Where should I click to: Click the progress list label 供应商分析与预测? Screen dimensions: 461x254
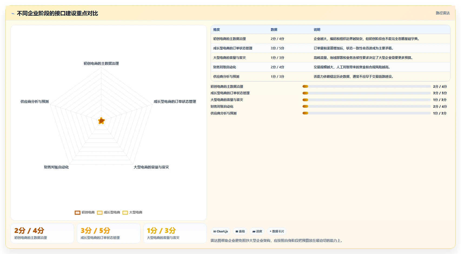(x=224, y=113)
